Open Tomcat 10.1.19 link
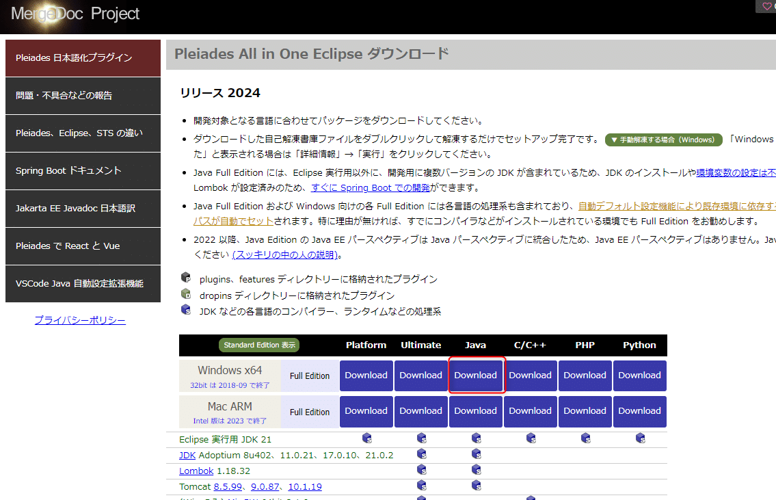Screen dimensions: 776x500 pos(305,486)
